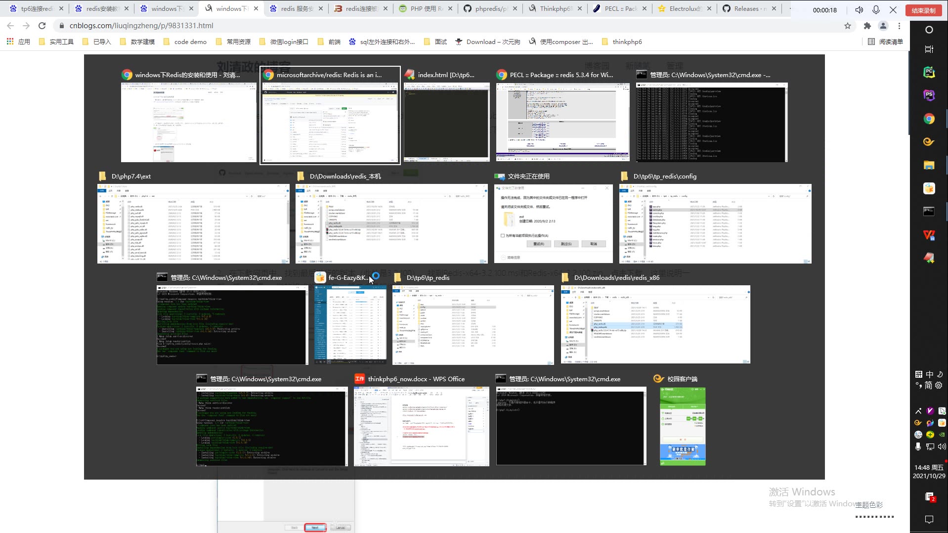Open the 使用composer 出 bookmark
Screen dimensions: 948x533
click(x=560, y=42)
